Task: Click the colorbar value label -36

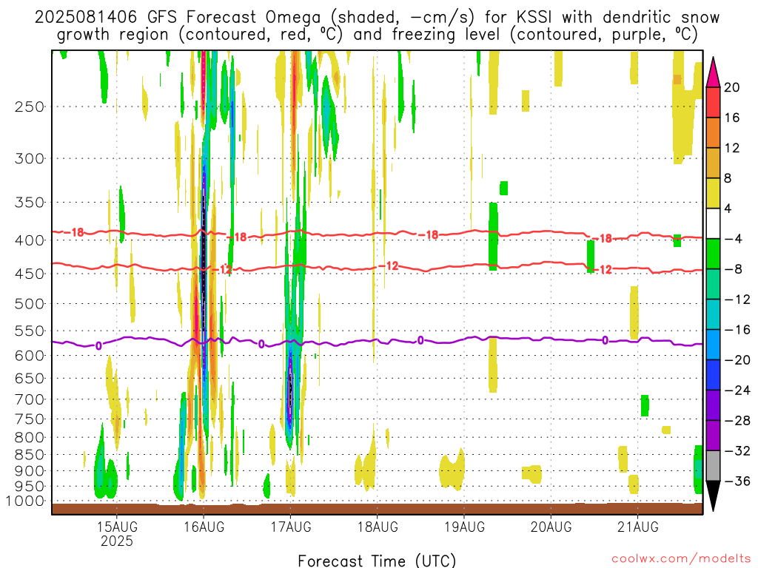Action: pos(737,481)
